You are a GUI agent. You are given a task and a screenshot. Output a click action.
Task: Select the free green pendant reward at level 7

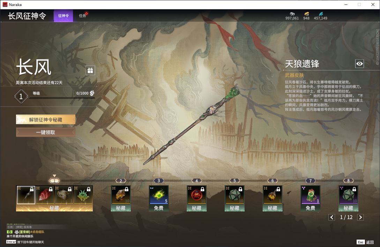click(311, 195)
